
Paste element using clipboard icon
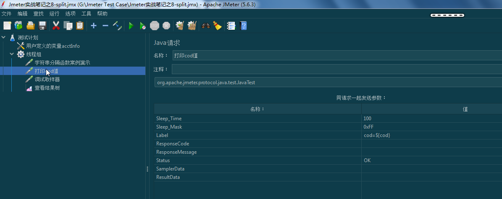80,26
